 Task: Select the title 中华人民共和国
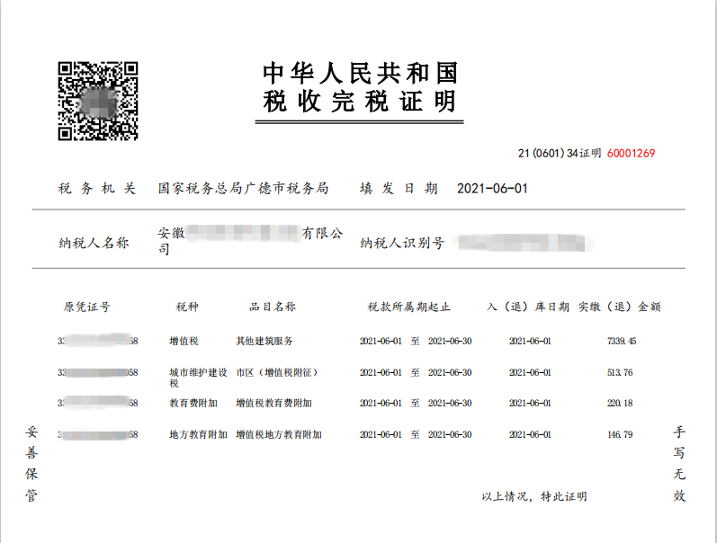point(360,73)
